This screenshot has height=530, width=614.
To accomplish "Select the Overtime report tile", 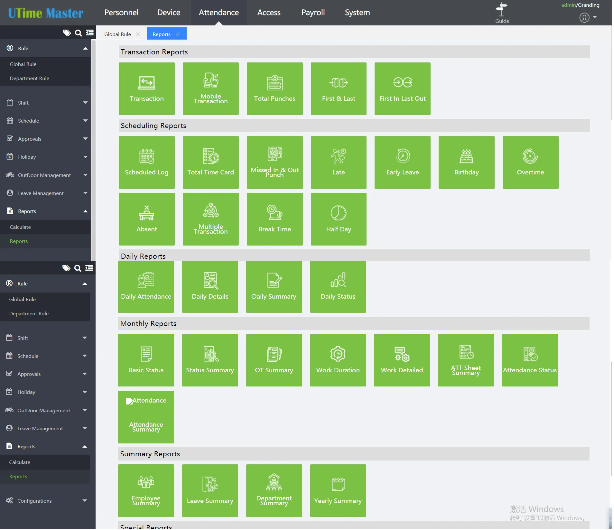I will (530, 162).
